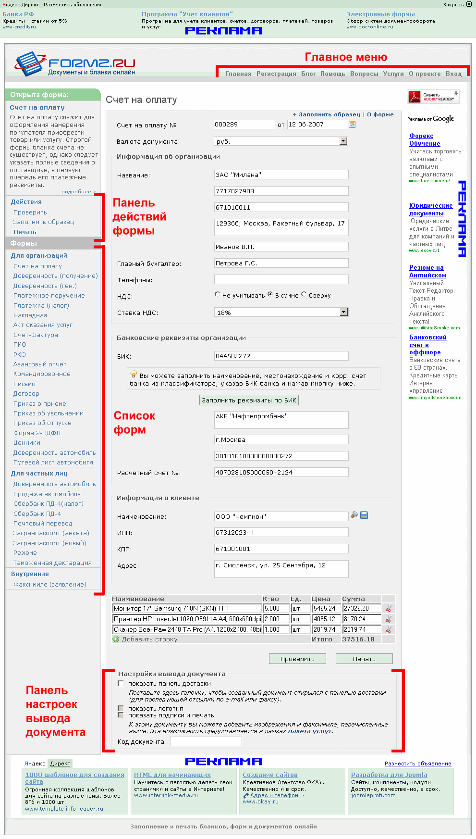476x839 pixels.
Task: Click 'Добавить строку' under the items table
Action: click(149, 639)
